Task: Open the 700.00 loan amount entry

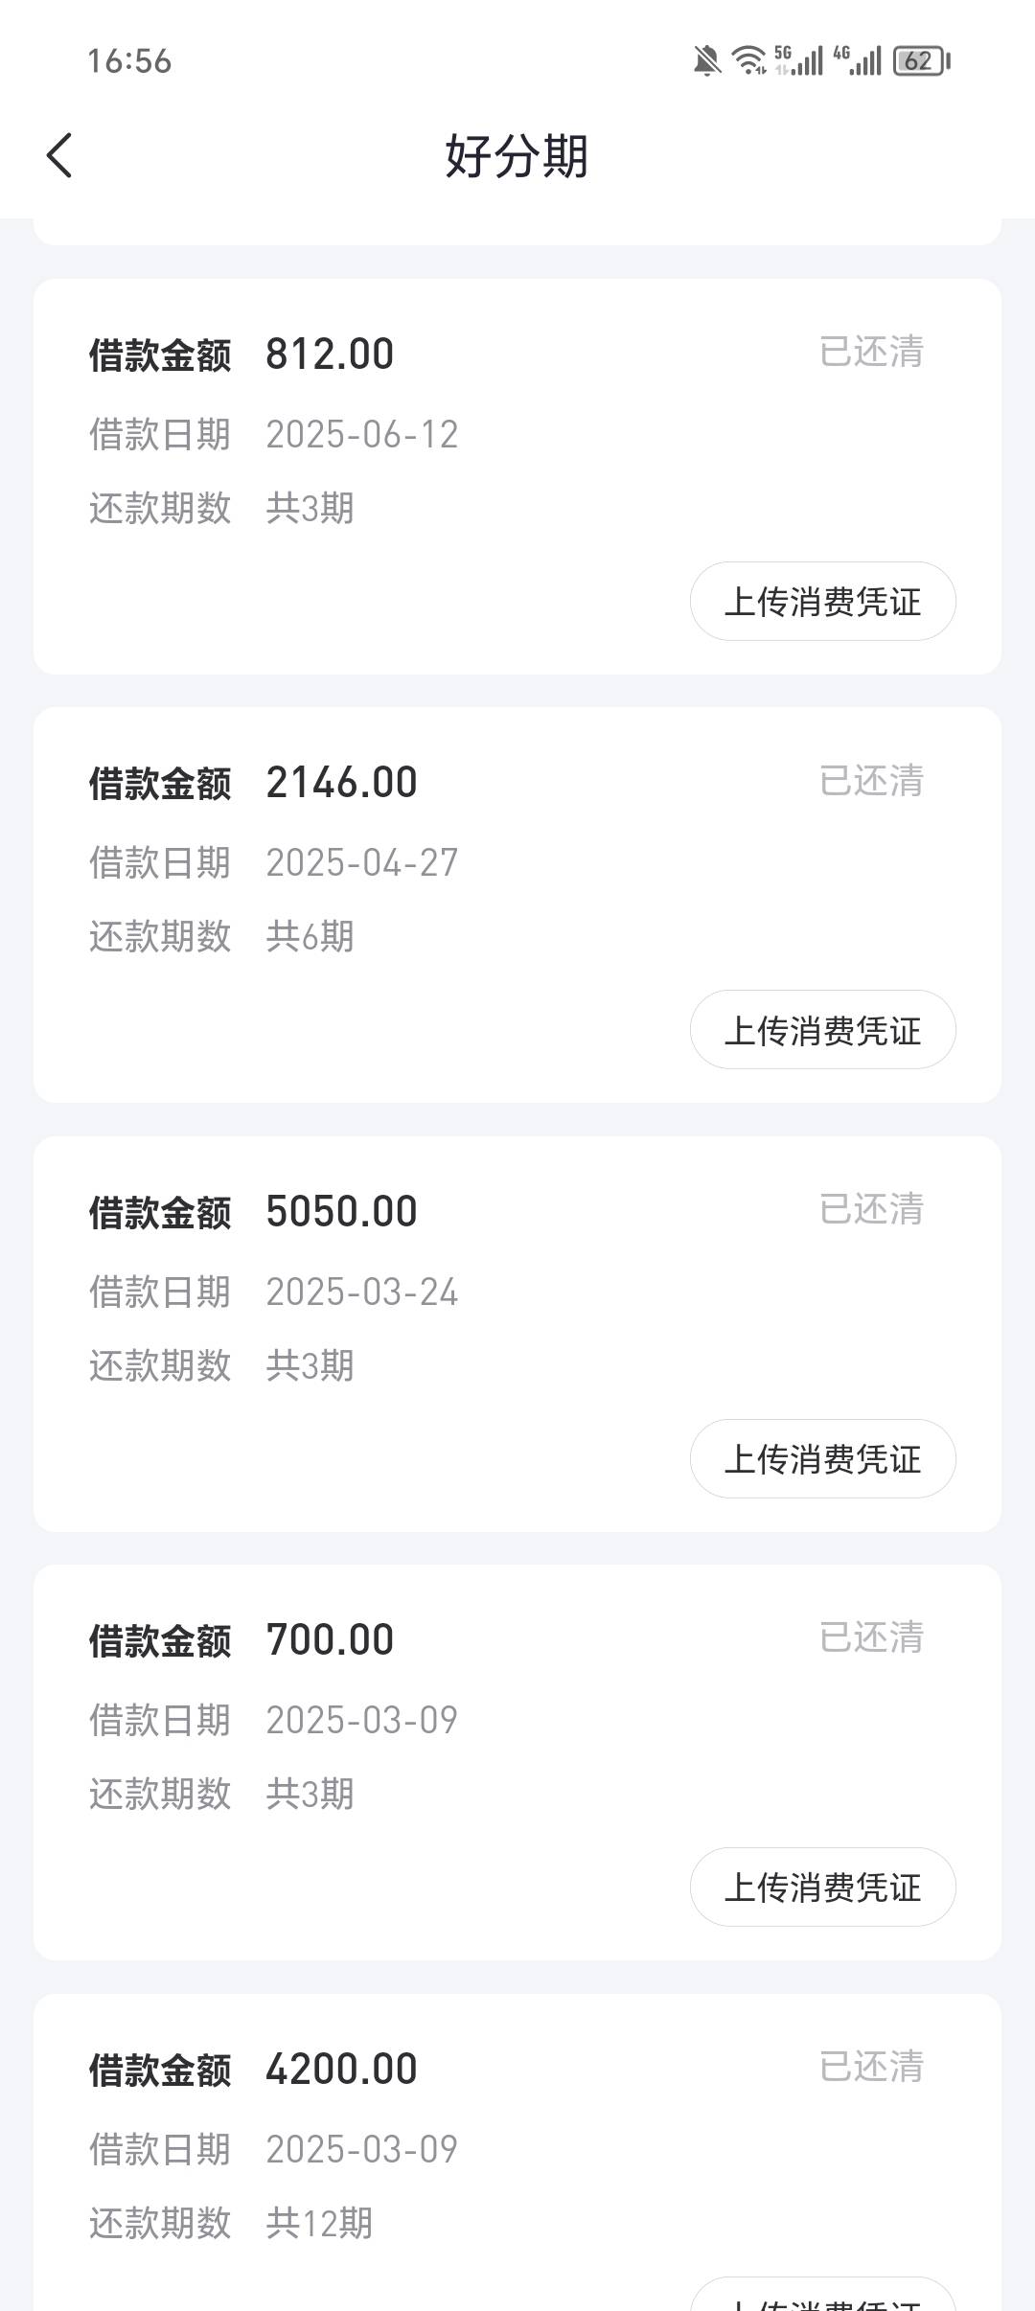Action: click(330, 1640)
